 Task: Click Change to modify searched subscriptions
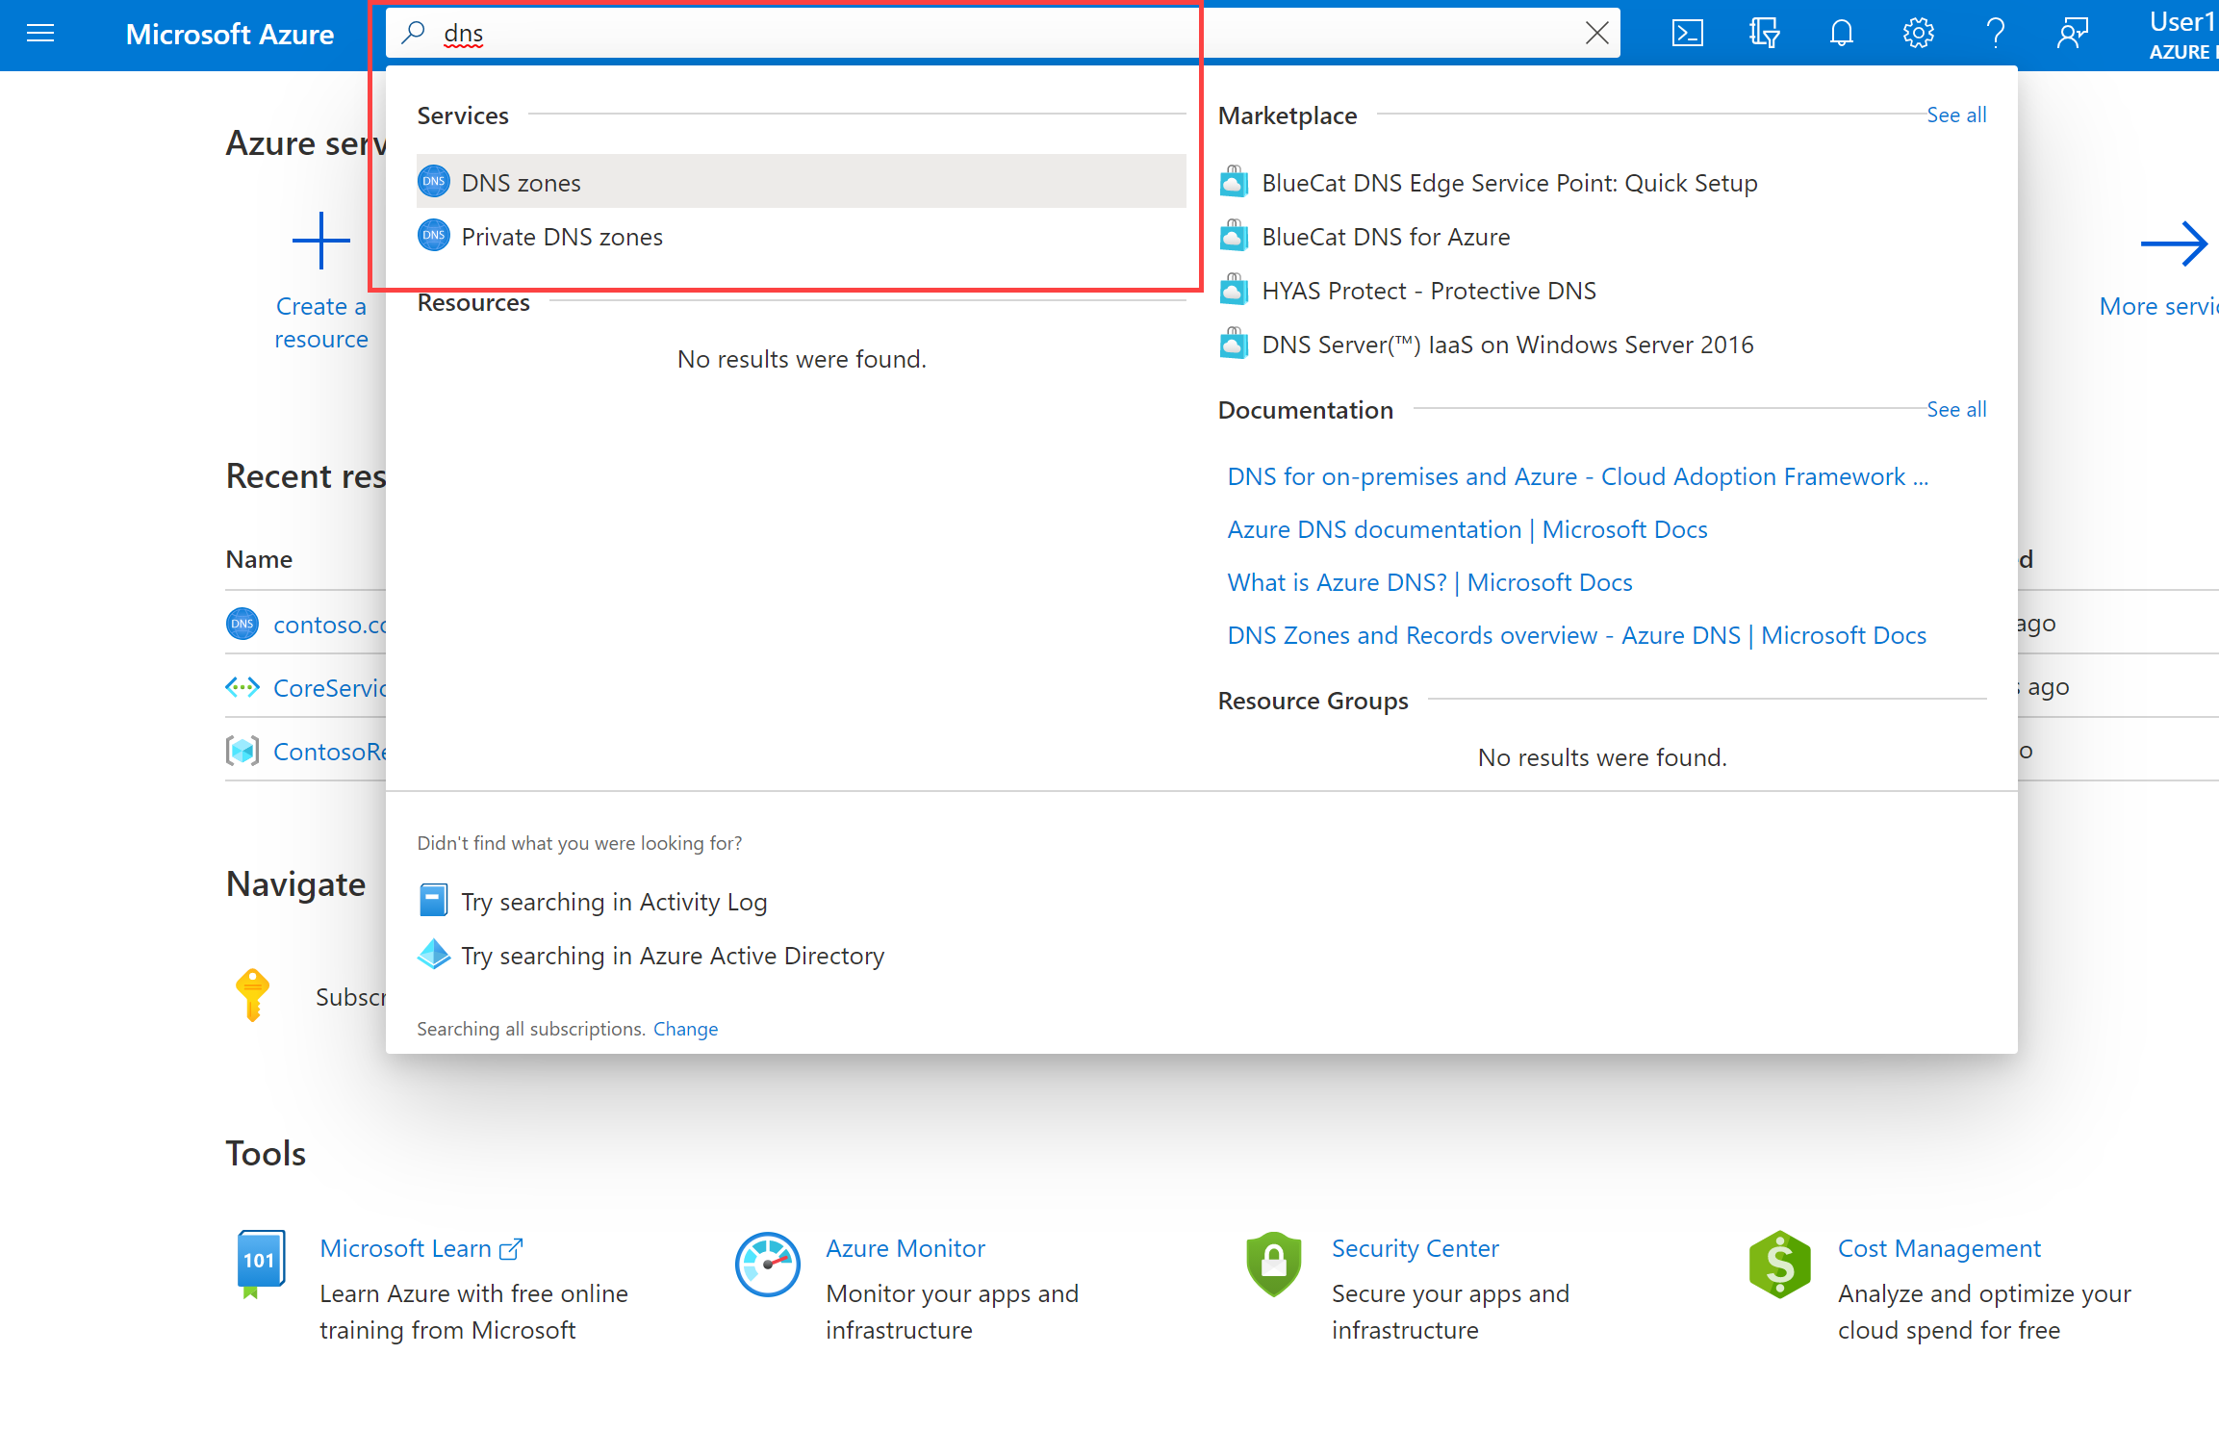pos(685,1028)
